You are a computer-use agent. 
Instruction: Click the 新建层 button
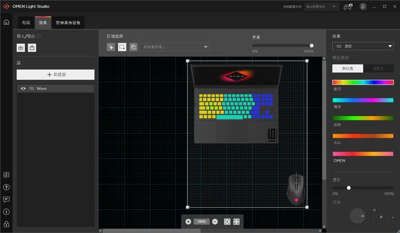click(56, 74)
